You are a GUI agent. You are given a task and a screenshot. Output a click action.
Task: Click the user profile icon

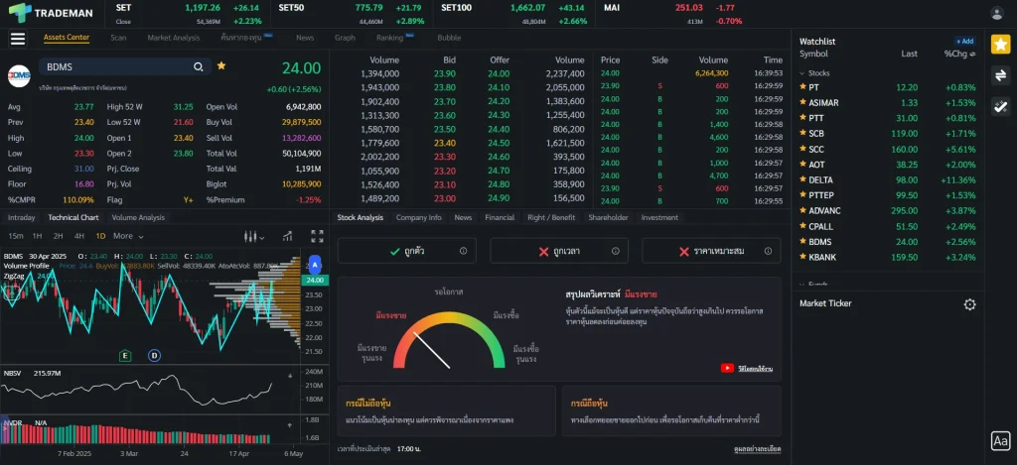click(x=997, y=13)
